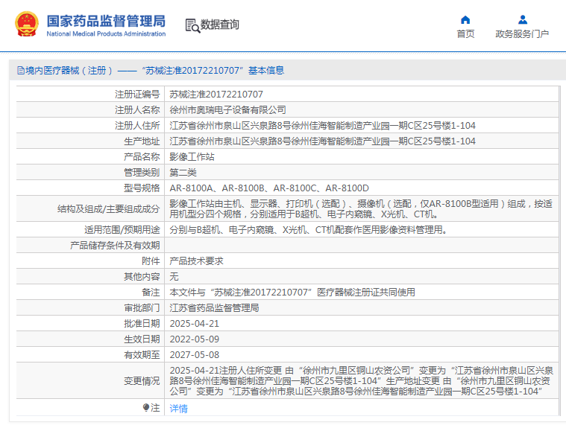Click 国家药品监督管理局 site title
The height and width of the screenshot is (428, 566).
point(106,21)
